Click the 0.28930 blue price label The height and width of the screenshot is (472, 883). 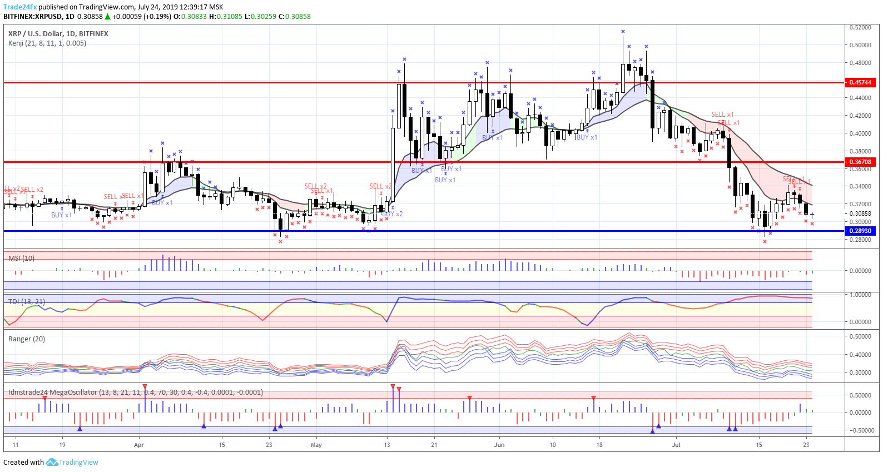tap(860, 231)
